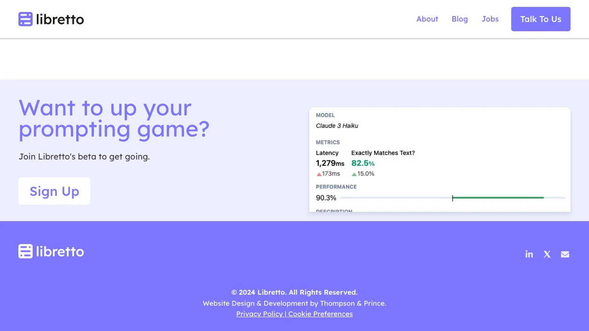The image size is (589, 331).
Task: Open the LinkedIn icon link
Action: 529,254
